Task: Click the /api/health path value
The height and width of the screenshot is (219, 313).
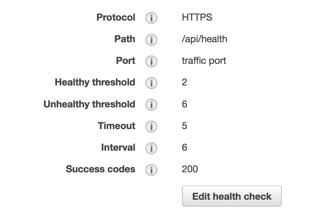Action: pyautogui.click(x=205, y=39)
